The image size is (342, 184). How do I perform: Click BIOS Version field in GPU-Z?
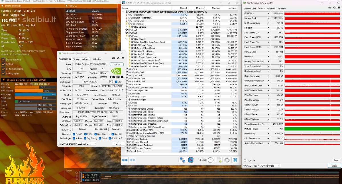(x=90, y=82)
